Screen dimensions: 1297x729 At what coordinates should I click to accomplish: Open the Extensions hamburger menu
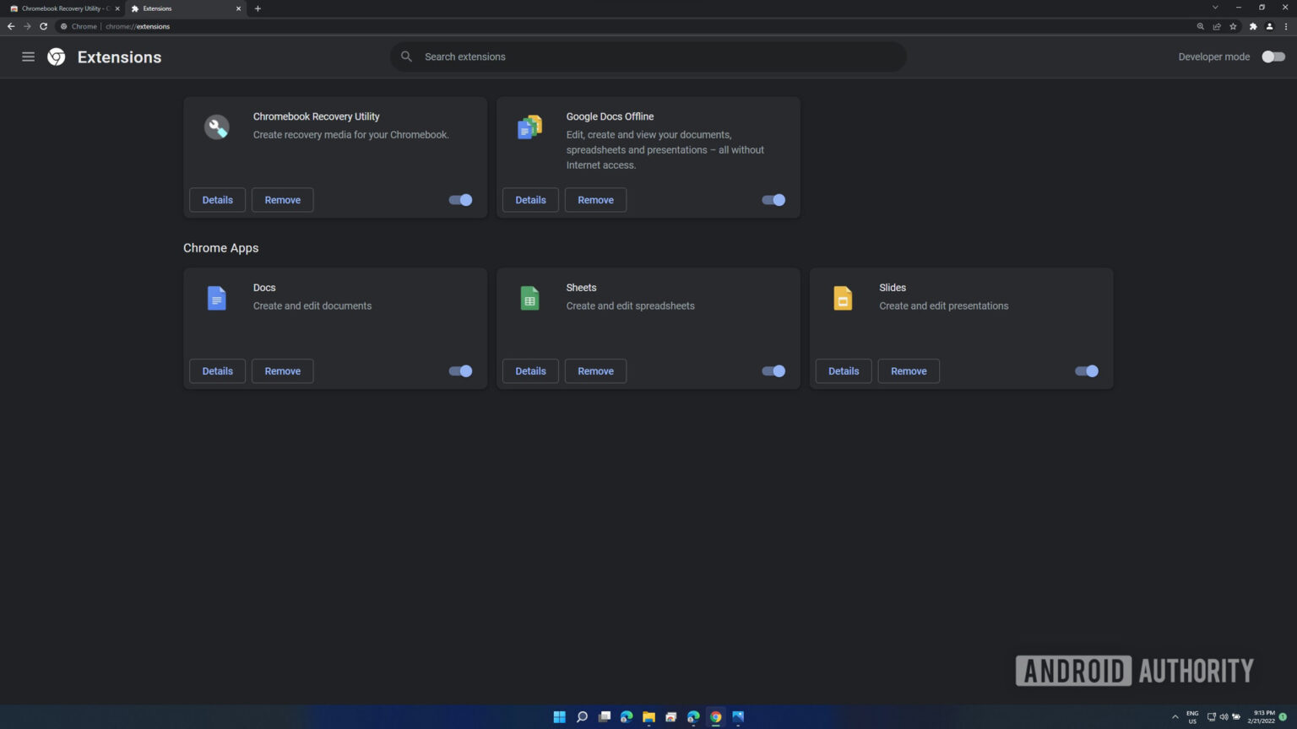28,57
